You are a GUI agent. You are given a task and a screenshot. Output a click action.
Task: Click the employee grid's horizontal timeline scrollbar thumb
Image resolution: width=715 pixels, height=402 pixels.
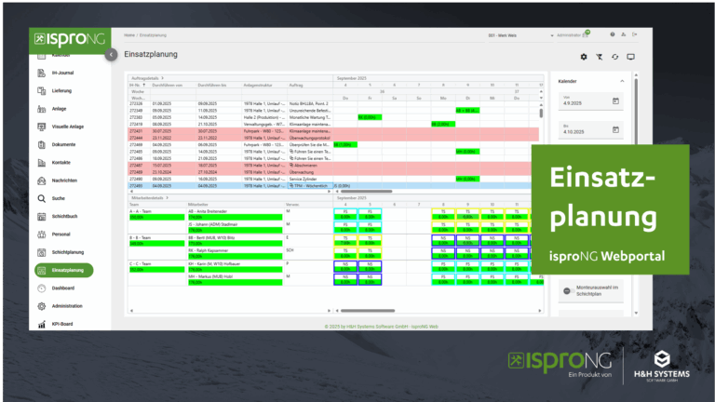[x=368, y=311]
